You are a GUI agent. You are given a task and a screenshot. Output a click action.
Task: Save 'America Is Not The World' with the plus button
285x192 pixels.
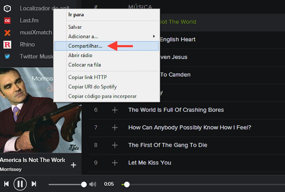click(73, 165)
